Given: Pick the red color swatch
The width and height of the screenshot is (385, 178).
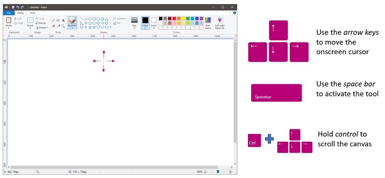Looking at the screenshot, I should [x=174, y=18].
